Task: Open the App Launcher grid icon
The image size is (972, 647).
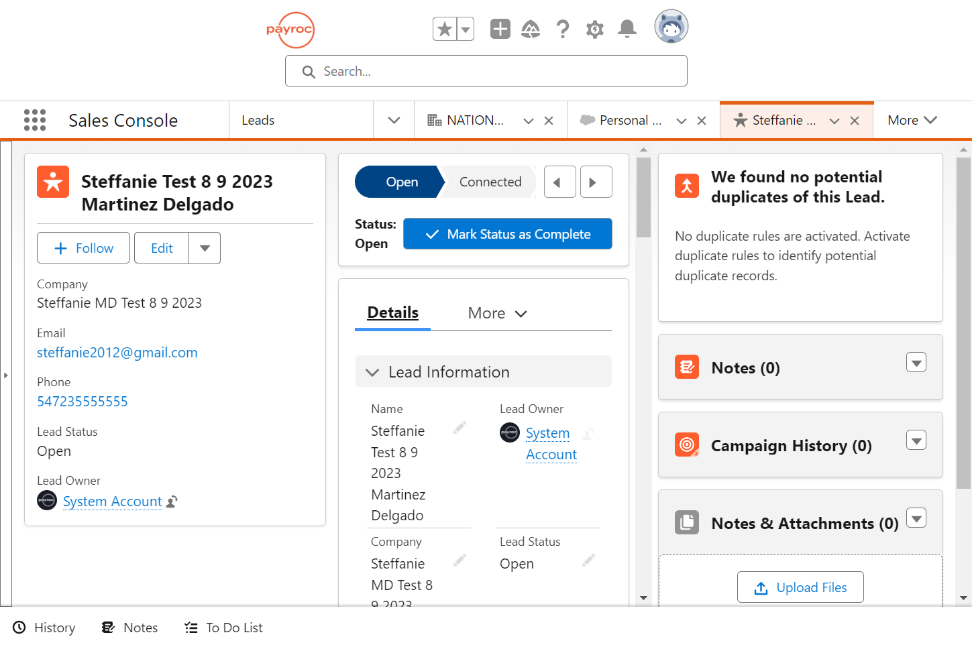Action: [x=35, y=120]
